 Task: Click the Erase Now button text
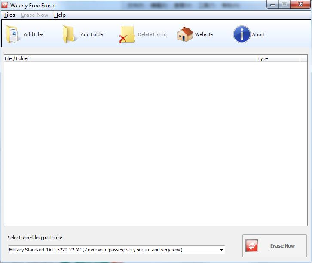[x=282, y=246]
